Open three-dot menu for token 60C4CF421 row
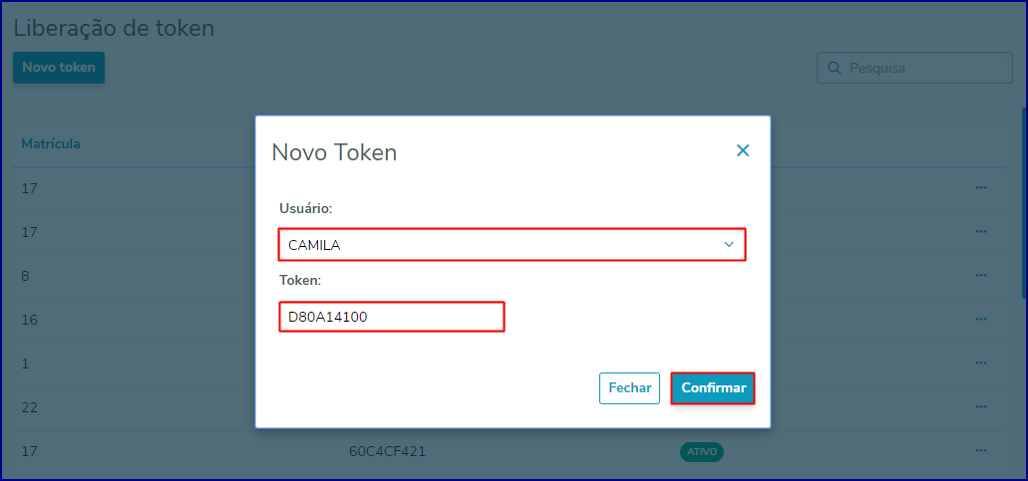The height and width of the screenshot is (481, 1028). (981, 451)
